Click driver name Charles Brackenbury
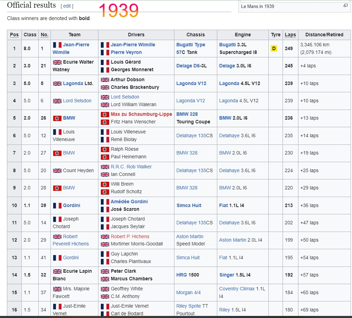This screenshot has width=352, height=318. (x=135, y=87)
